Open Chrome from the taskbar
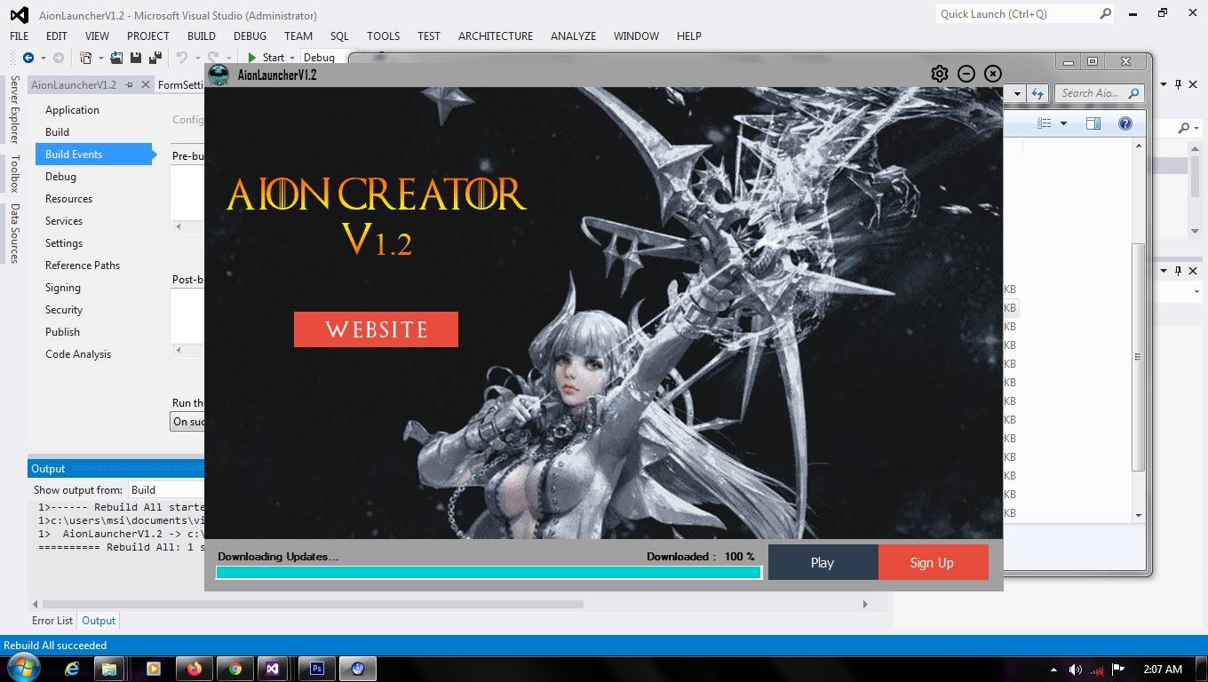Image resolution: width=1208 pixels, height=682 pixels. 235,669
